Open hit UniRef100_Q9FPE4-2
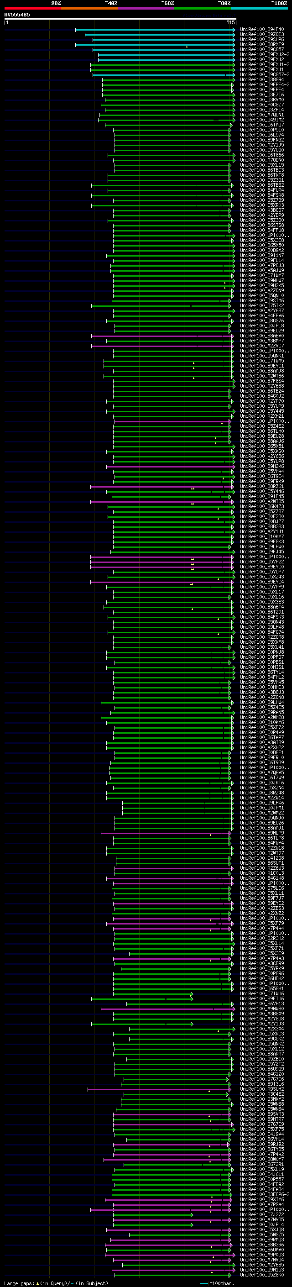This screenshot has height=1287, width=292. pyautogui.click(x=265, y=85)
